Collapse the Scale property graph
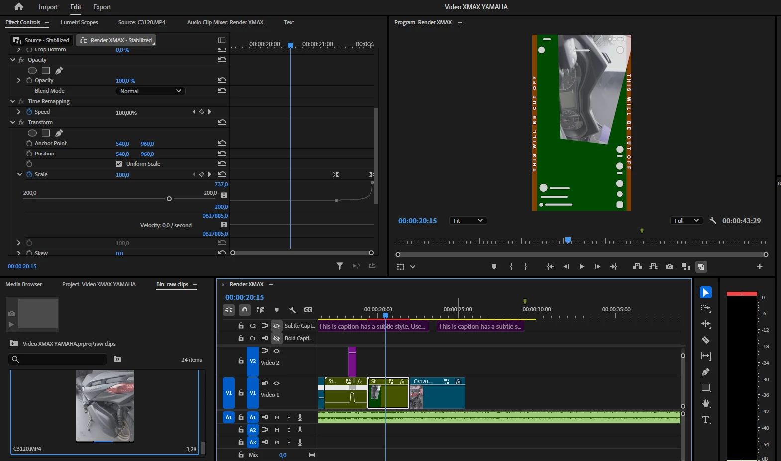781x461 pixels. pos(19,174)
